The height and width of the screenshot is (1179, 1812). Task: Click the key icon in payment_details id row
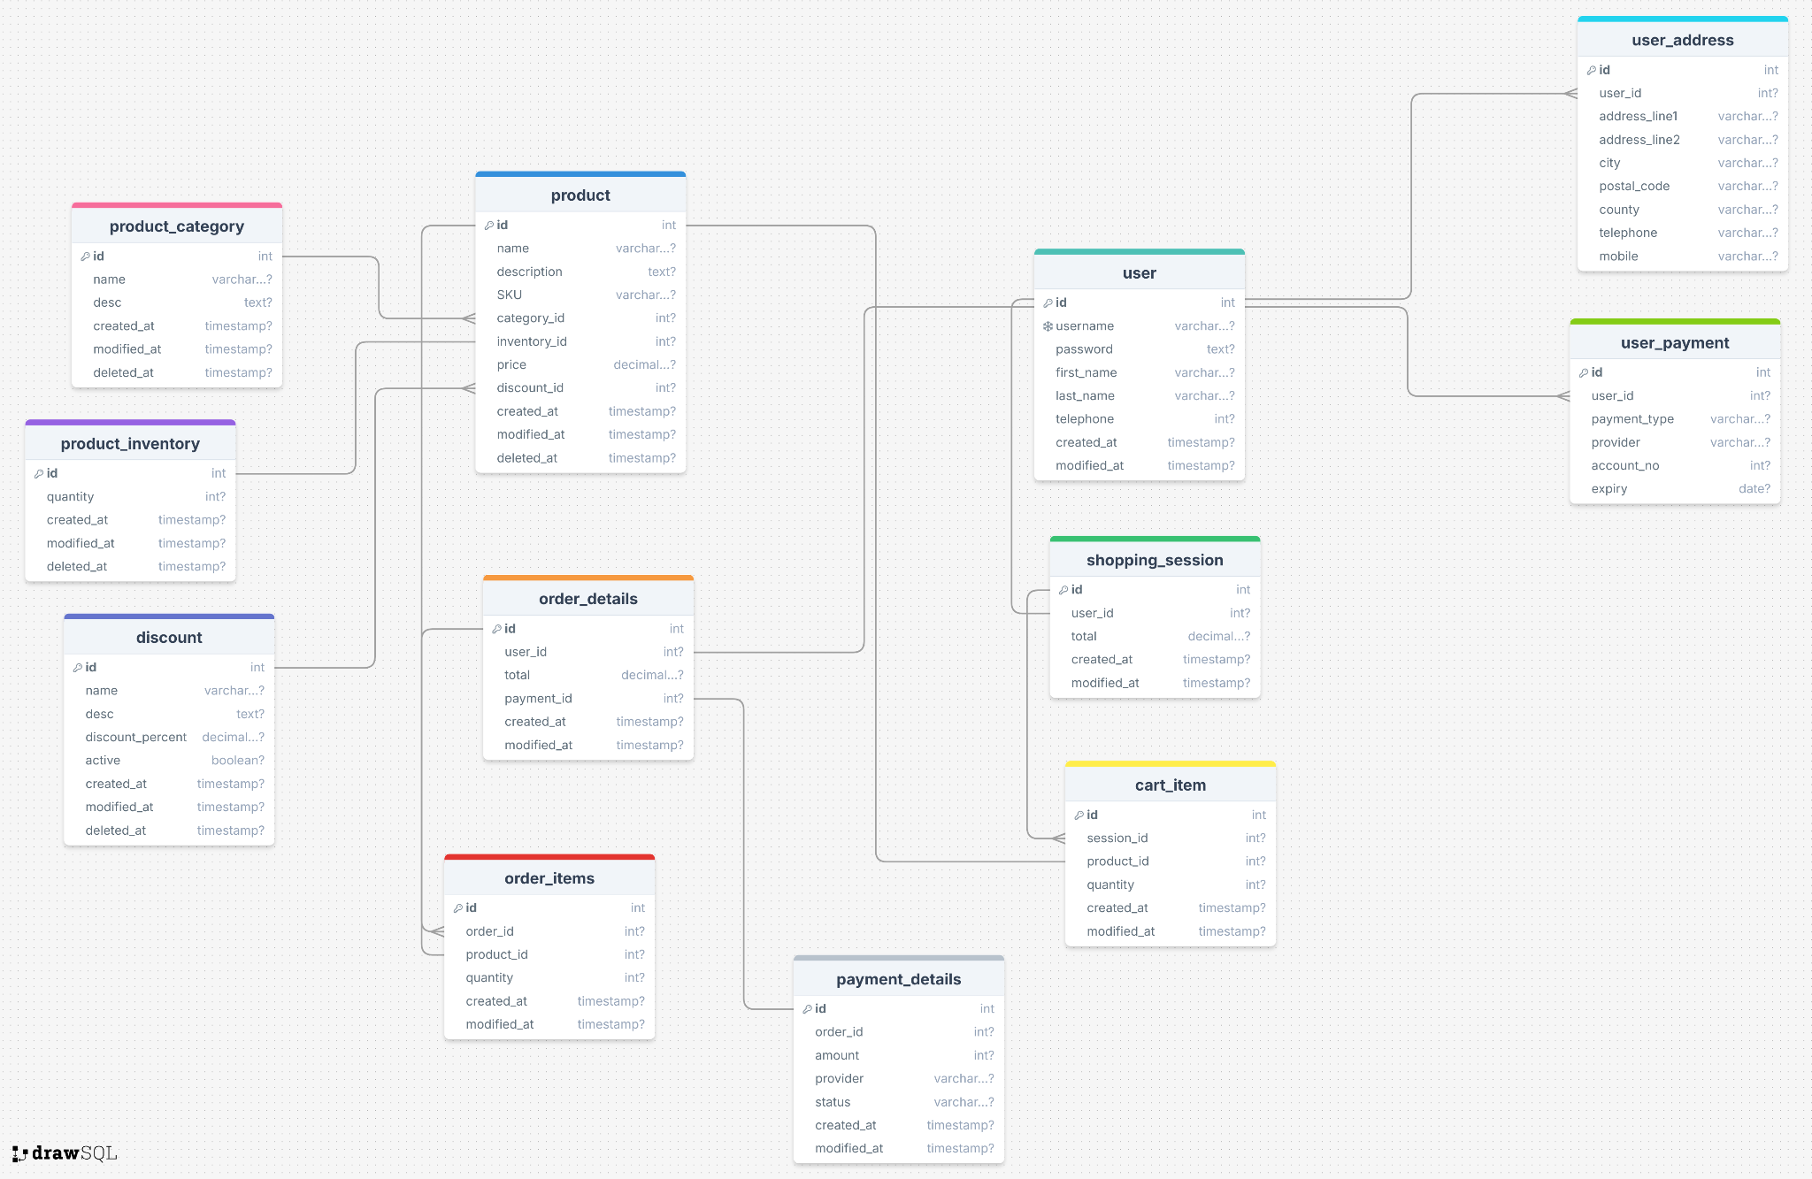click(807, 1009)
